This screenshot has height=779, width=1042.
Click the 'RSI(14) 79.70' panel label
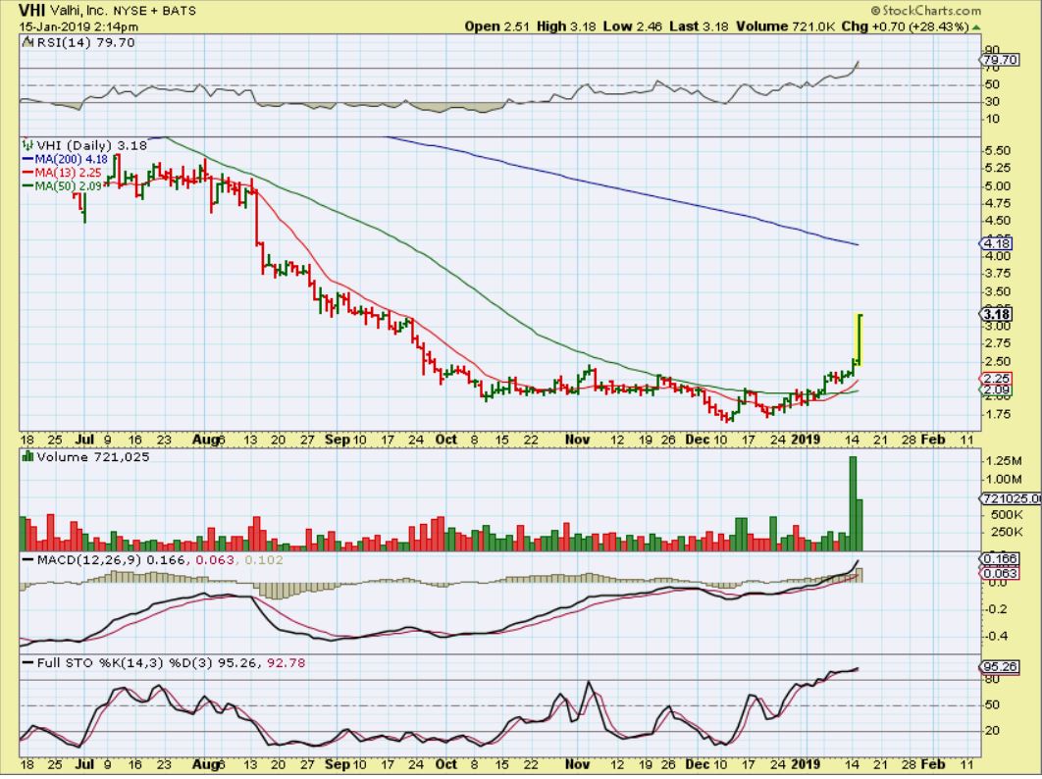click(85, 42)
